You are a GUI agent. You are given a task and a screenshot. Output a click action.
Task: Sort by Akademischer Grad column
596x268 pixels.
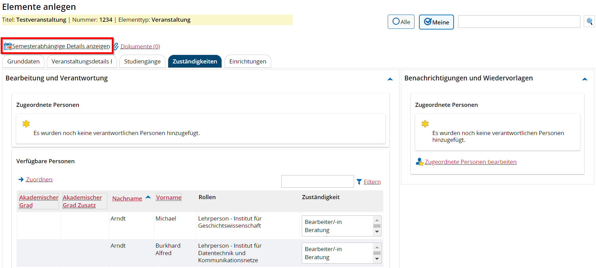39,201
